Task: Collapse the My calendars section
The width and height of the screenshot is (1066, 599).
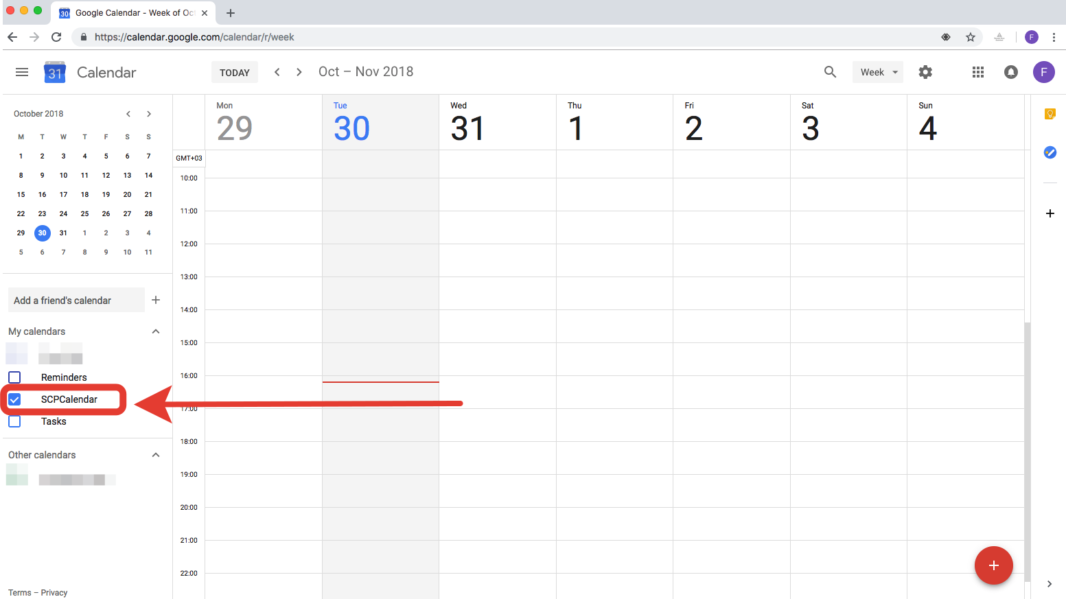Action: pos(156,331)
